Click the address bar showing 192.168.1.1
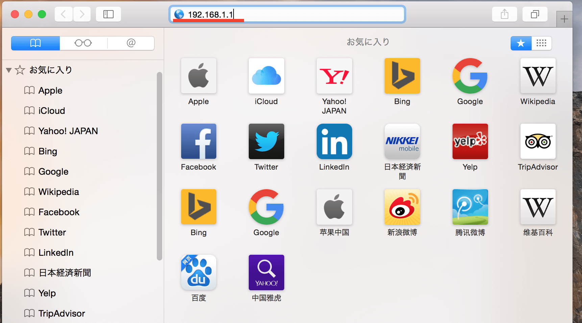This screenshot has height=323, width=582. click(x=287, y=14)
